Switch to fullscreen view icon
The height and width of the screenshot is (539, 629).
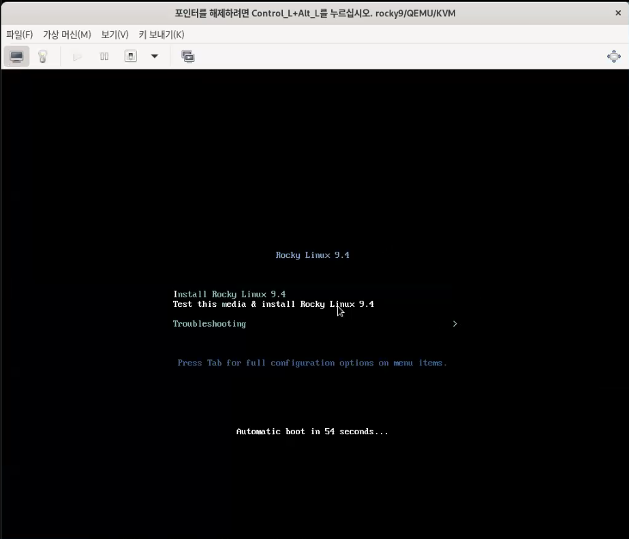[x=614, y=56]
